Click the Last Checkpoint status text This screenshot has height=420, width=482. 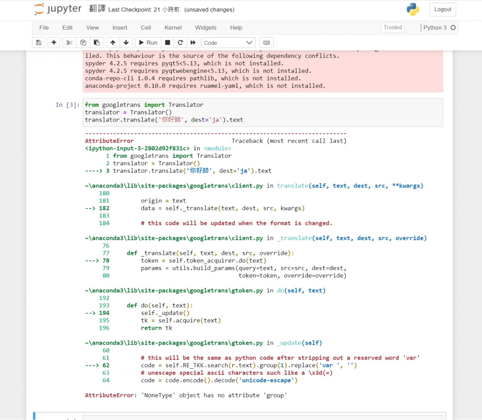click(x=144, y=9)
